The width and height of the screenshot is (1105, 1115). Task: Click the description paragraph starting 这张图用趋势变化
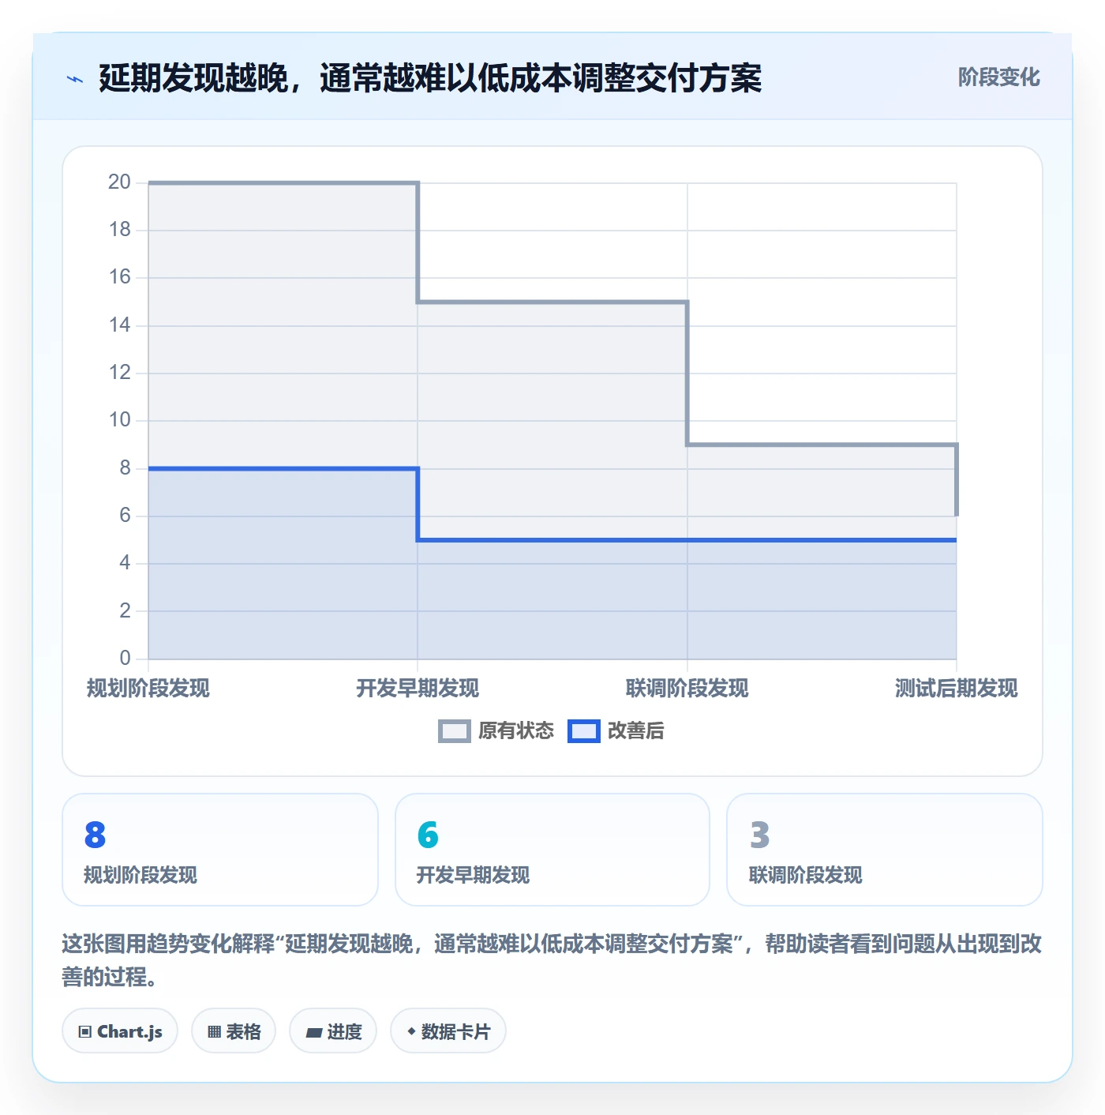[x=552, y=960]
